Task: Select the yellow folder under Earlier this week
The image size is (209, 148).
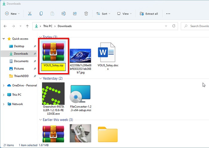Action: (108, 134)
